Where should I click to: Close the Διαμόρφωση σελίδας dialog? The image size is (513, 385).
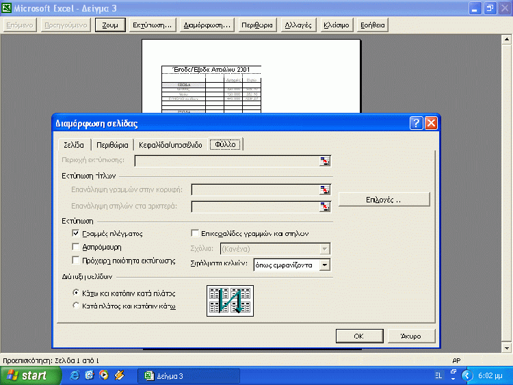(431, 123)
